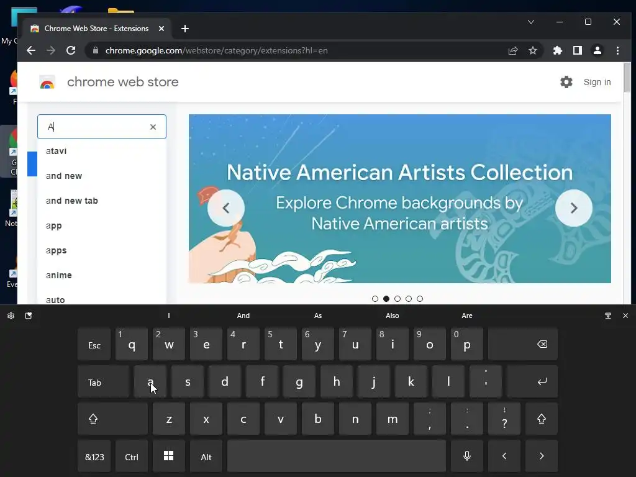The image size is (636, 477).
Task: Open the Chrome profile icon
Action: coord(597,50)
